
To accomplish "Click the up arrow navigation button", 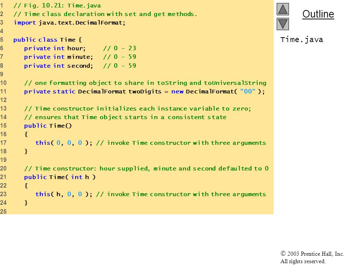I will (x=283, y=9).
